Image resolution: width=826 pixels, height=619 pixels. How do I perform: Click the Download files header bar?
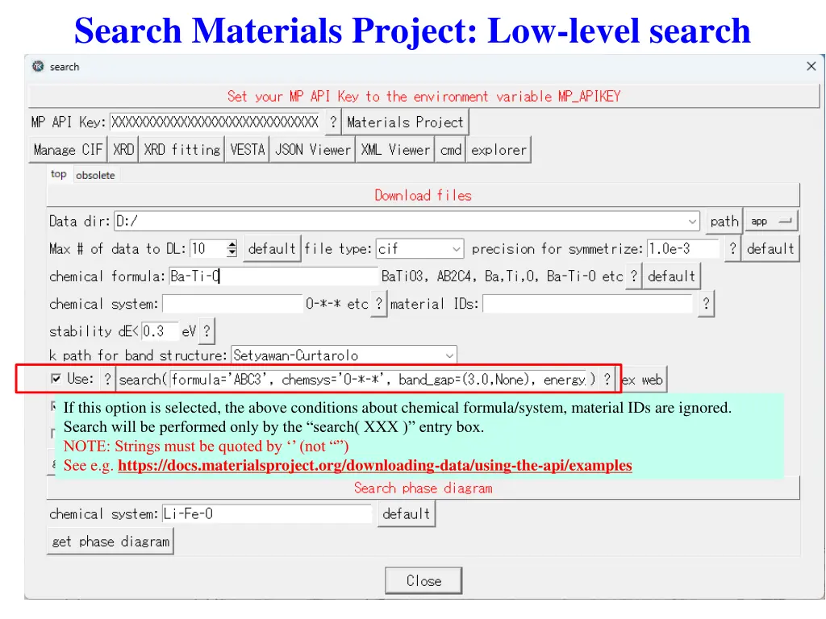423,195
